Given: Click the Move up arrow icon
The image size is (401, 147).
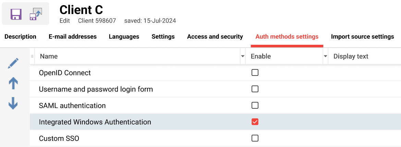Looking at the screenshot, I should coord(13,83).
